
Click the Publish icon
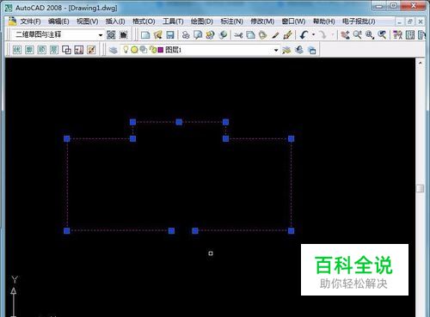coord(211,35)
